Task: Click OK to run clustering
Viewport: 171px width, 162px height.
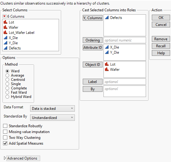Action: (x=161, y=18)
